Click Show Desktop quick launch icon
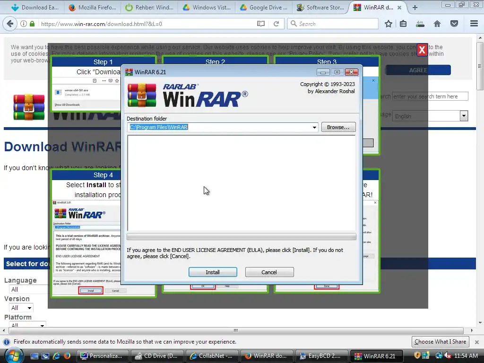Viewport: 484px width, 363px height. click(34, 356)
